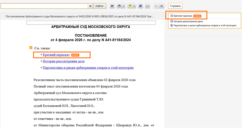Follow the История рассмотрения дела link in the document
242x128 pixels.
tap(64, 61)
